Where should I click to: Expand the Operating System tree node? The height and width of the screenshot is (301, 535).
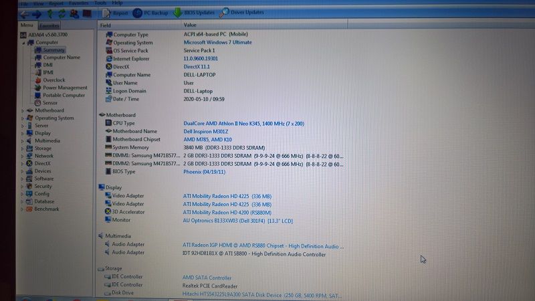(23, 118)
